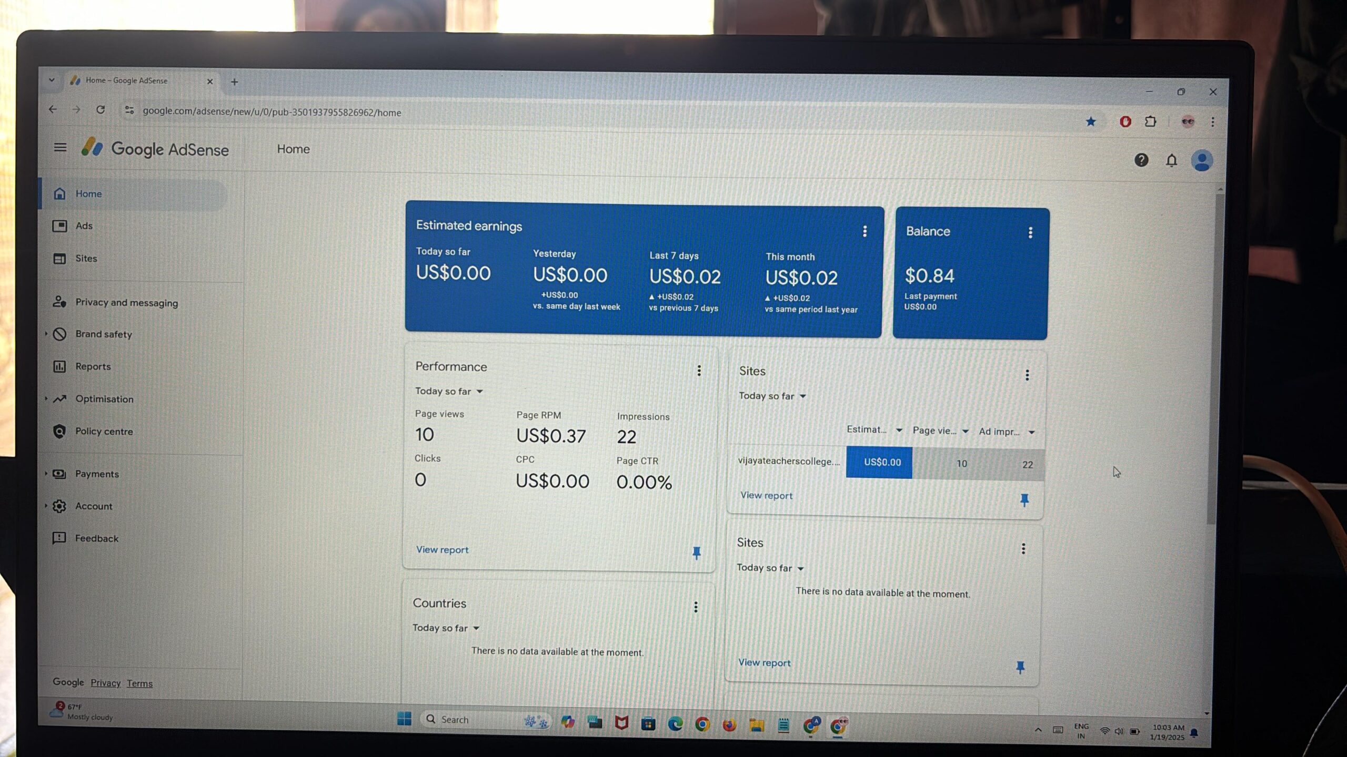Click the red Opera-style extension icon
This screenshot has width=1347, height=757.
pyautogui.click(x=1125, y=122)
